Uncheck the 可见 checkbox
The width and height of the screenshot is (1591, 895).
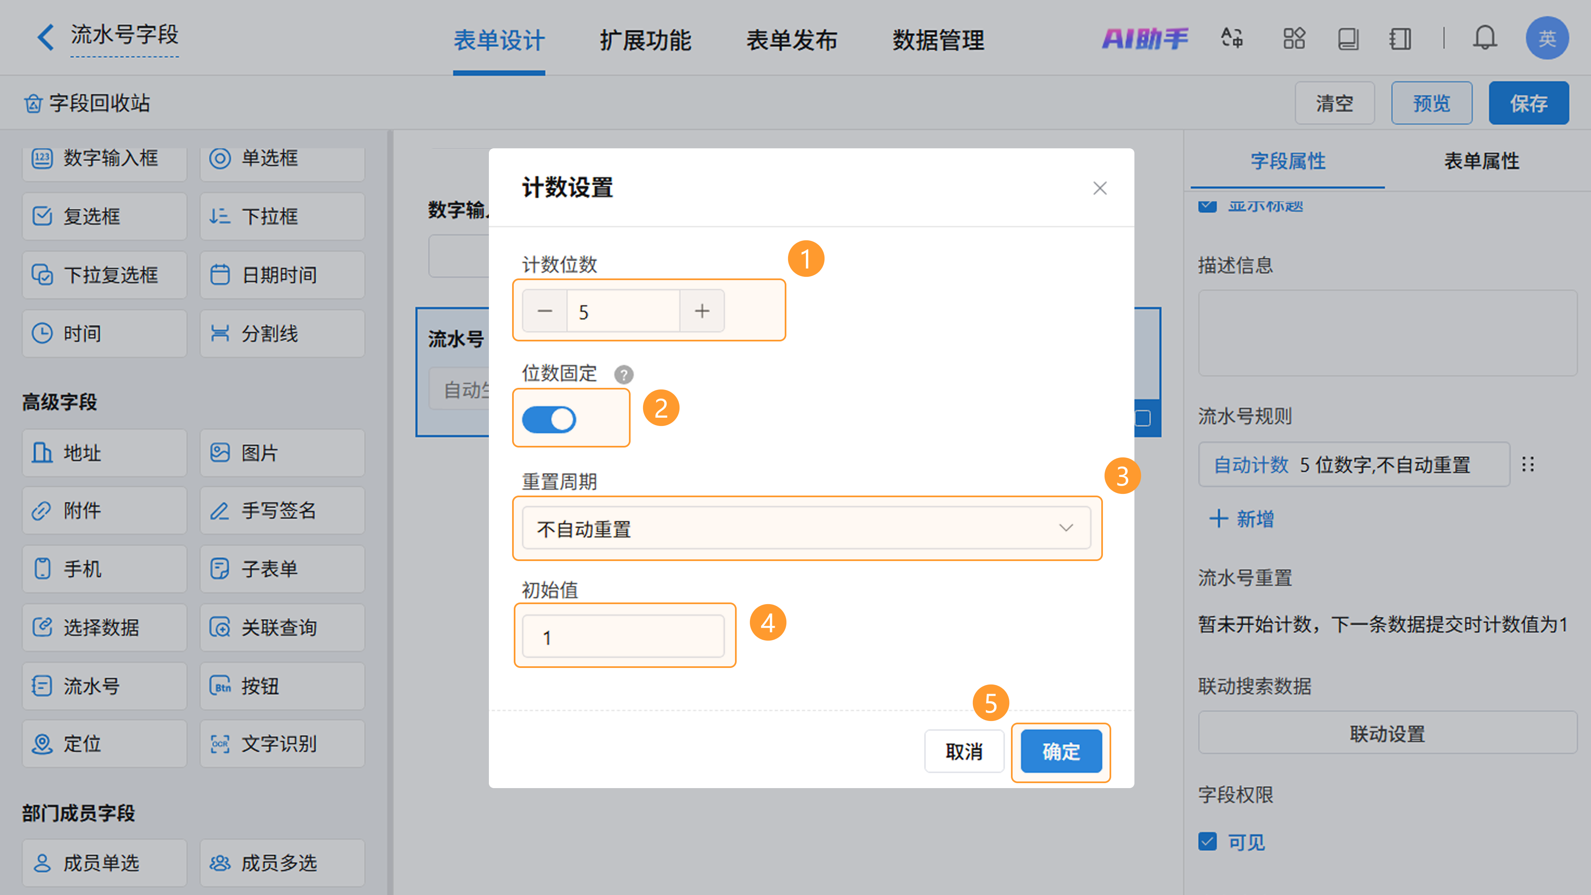(x=1207, y=841)
